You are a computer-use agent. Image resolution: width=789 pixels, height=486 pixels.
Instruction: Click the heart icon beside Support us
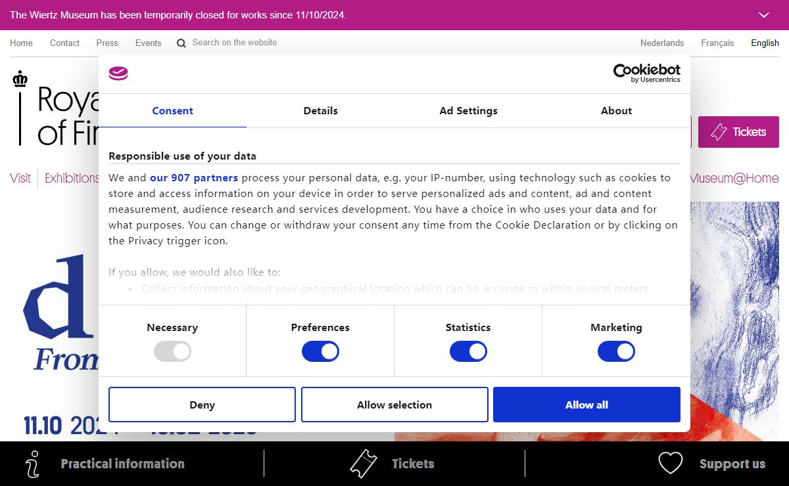[671, 464]
